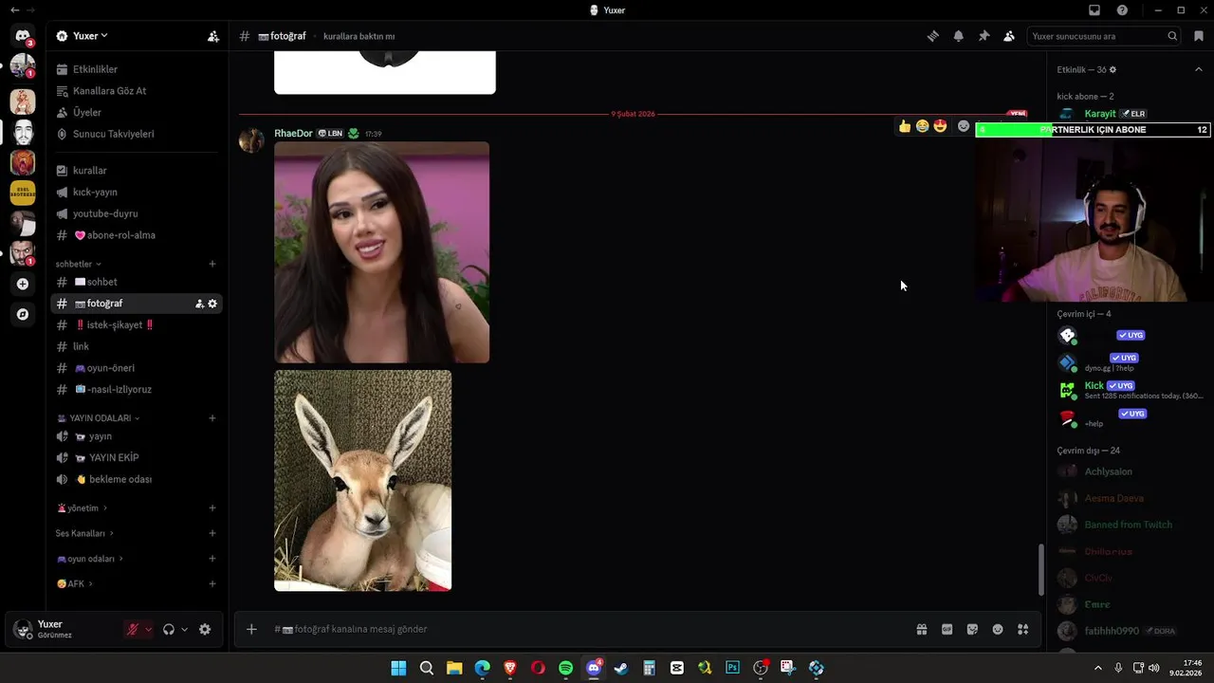Toggle member list visibility

(1009, 36)
